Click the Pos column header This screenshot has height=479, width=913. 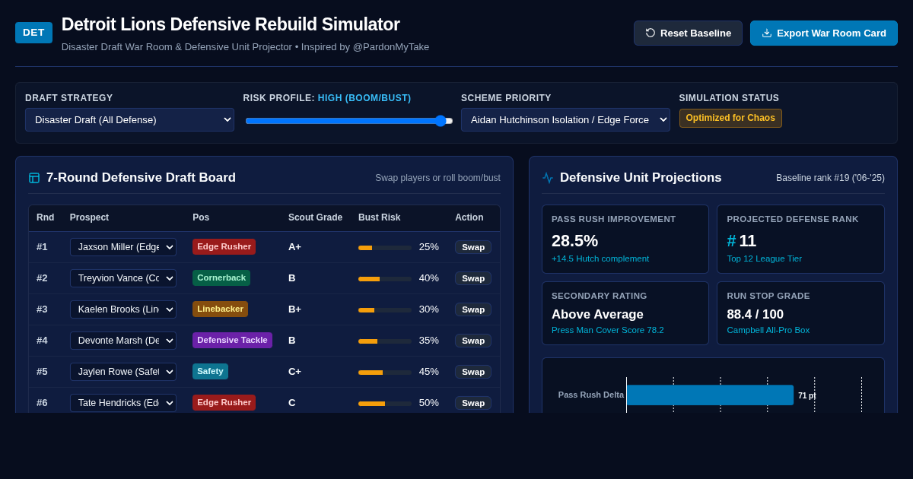pos(201,217)
